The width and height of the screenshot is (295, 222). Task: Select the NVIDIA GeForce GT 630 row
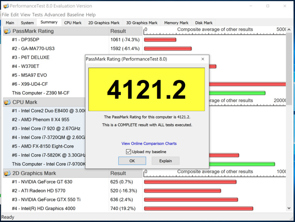point(42,182)
